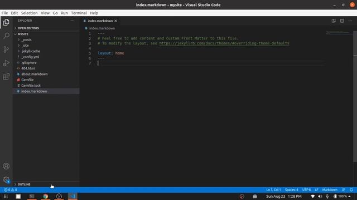This screenshot has height=200, width=357.
Task: Click the jekyllrb.com docs link in editor
Action: click(x=224, y=43)
